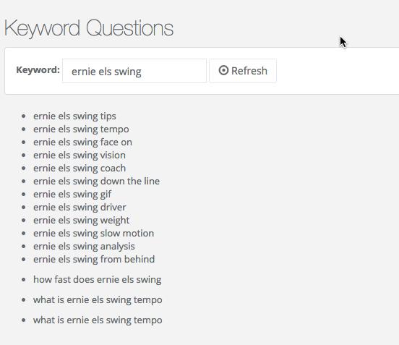399x345 pixels.
Task: Choose 'ernie els swing gif' keyword
Action: 72,194
